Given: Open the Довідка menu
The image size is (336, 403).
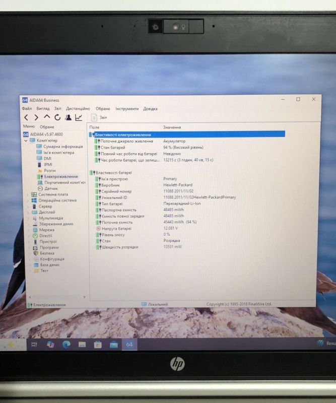Looking at the screenshot, I should (x=151, y=109).
